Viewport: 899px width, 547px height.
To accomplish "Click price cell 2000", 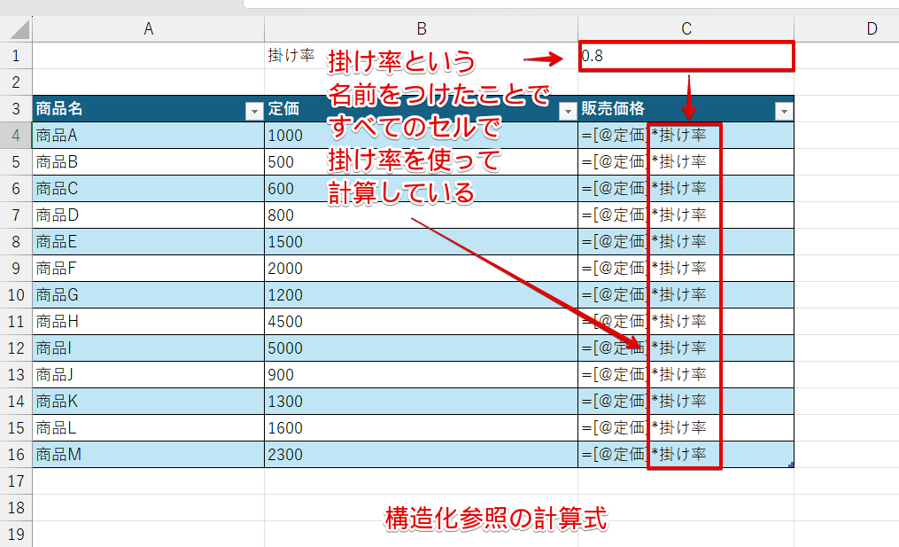I will [x=422, y=268].
